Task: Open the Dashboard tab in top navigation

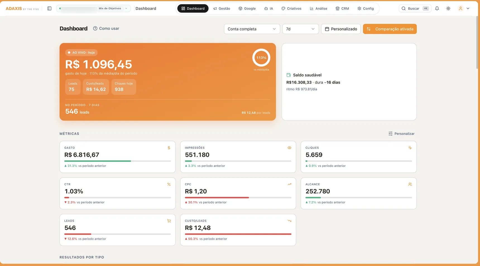Action: [x=193, y=8]
